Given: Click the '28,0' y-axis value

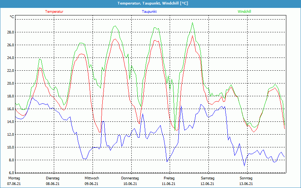Looking at the screenshot, I should pyautogui.click(x=11, y=32).
